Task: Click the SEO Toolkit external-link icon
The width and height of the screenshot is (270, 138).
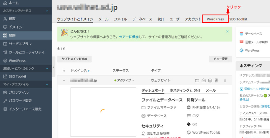Action: (5, 76)
